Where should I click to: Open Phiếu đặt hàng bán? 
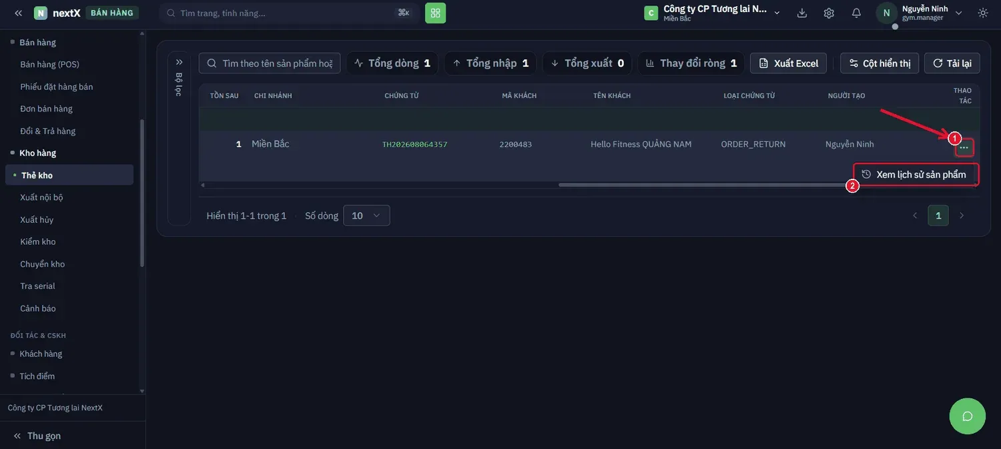(x=57, y=87)
